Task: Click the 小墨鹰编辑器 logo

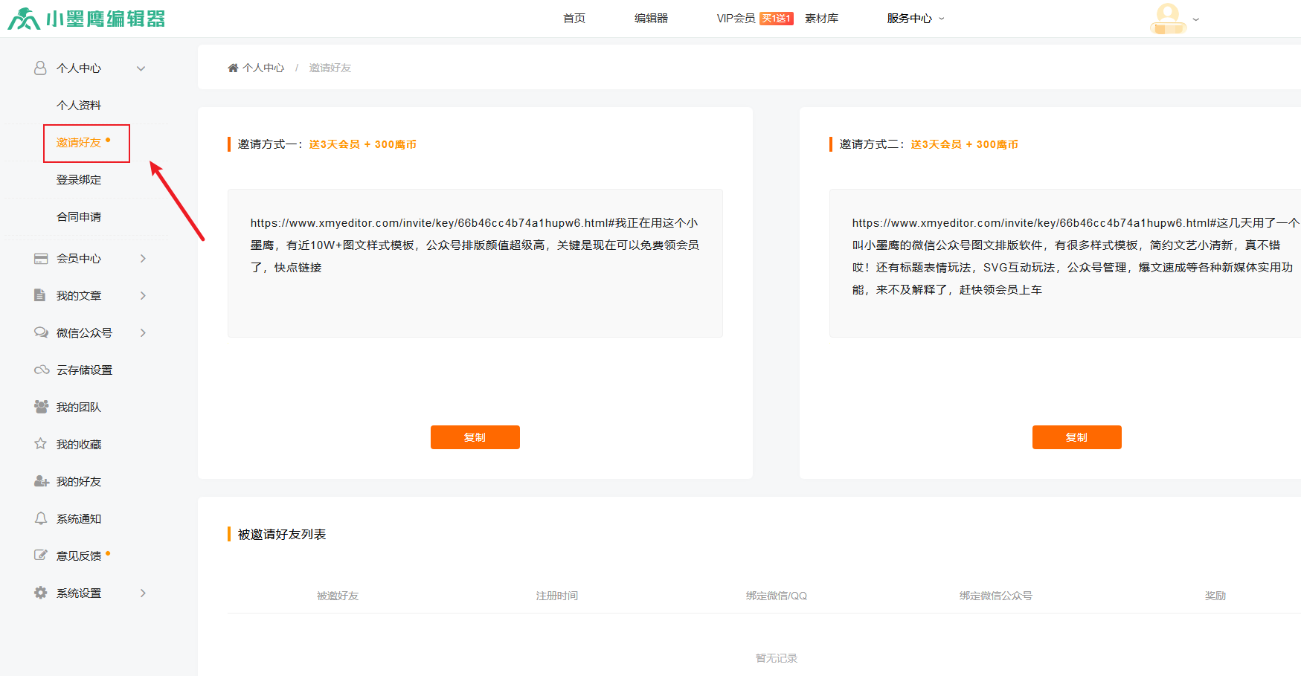Action: click(86, 19)
